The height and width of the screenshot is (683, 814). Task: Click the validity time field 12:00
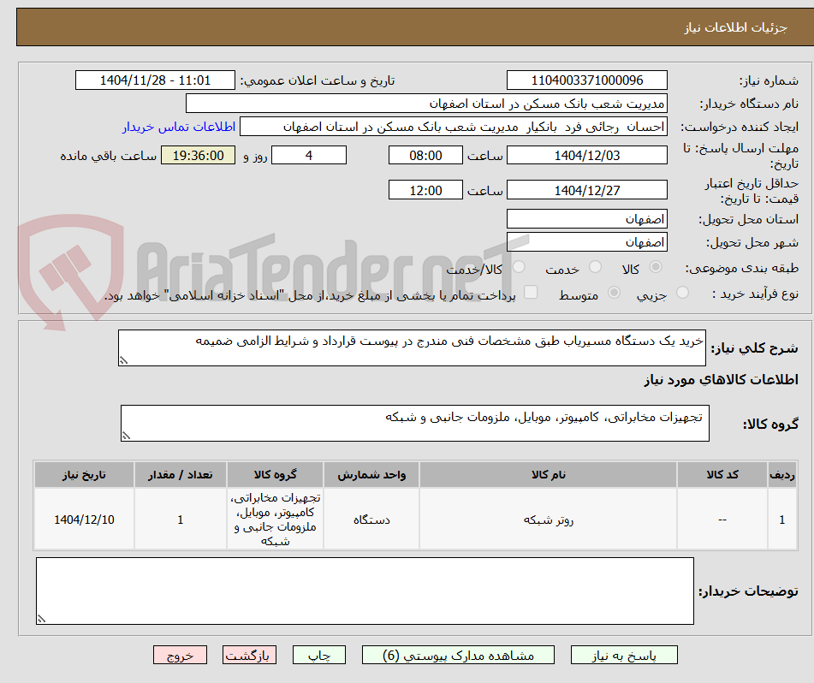coord(425,190)
